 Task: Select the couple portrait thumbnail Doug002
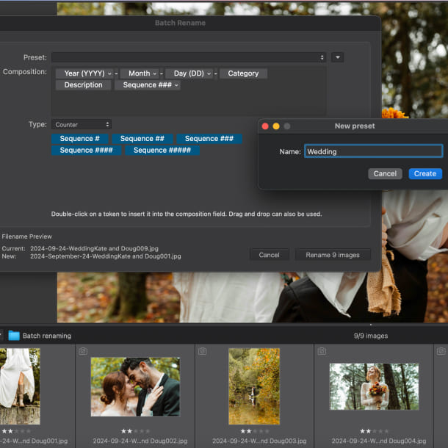[x=135, y=386]
